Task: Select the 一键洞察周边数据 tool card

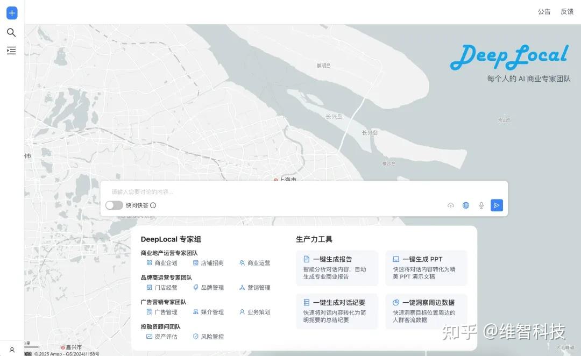Action: click(426, 311)
